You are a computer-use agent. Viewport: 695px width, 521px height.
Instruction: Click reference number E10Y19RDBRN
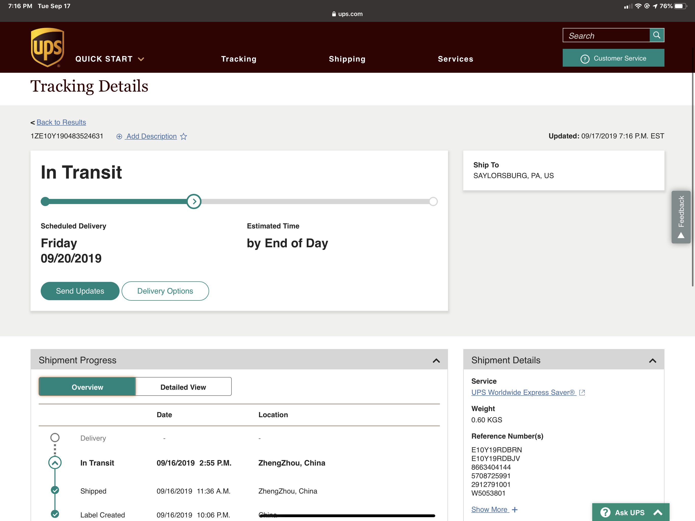point(496,450)
